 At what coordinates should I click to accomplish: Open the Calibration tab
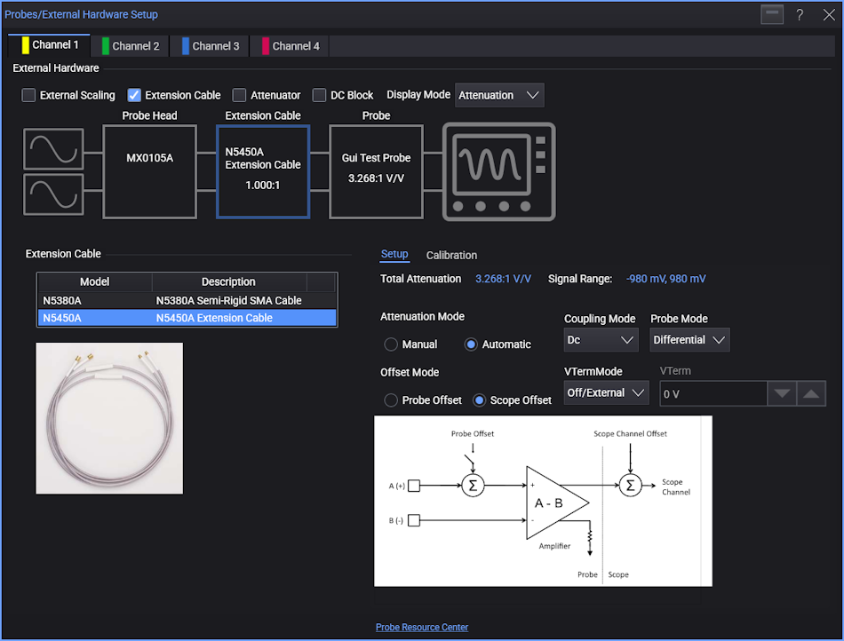tap(451, 255)
